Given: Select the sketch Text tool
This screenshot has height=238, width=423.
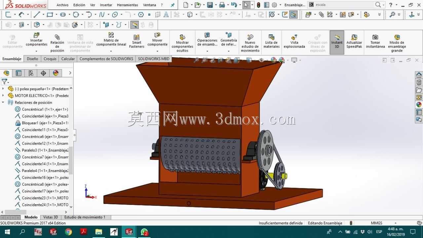Looking at the screenshot, I should point(166,15).
